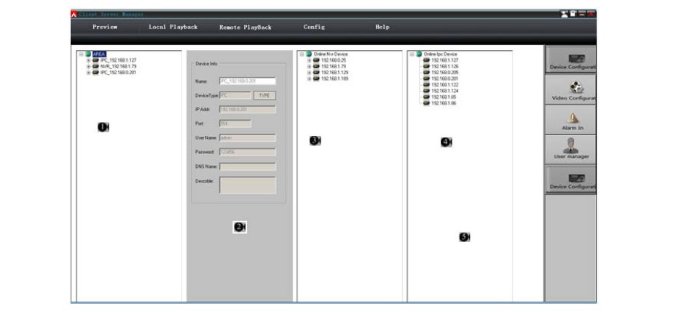This screenshot has width=687, height=314.
Task: Click the TYPE button
Action: coord(264,95)
